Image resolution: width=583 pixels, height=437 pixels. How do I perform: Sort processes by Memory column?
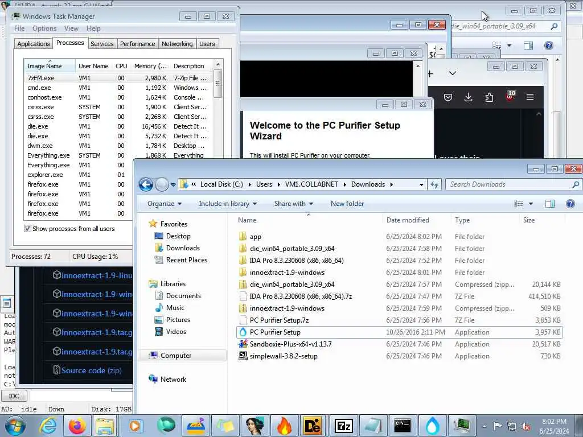pyautogui.click(x=150, y=66)
